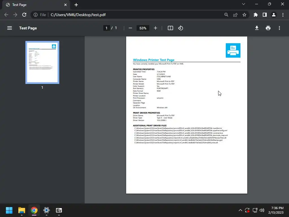Open 7-Zip from taskbar
The image size is (289, 217).
[x=59, y=210]
